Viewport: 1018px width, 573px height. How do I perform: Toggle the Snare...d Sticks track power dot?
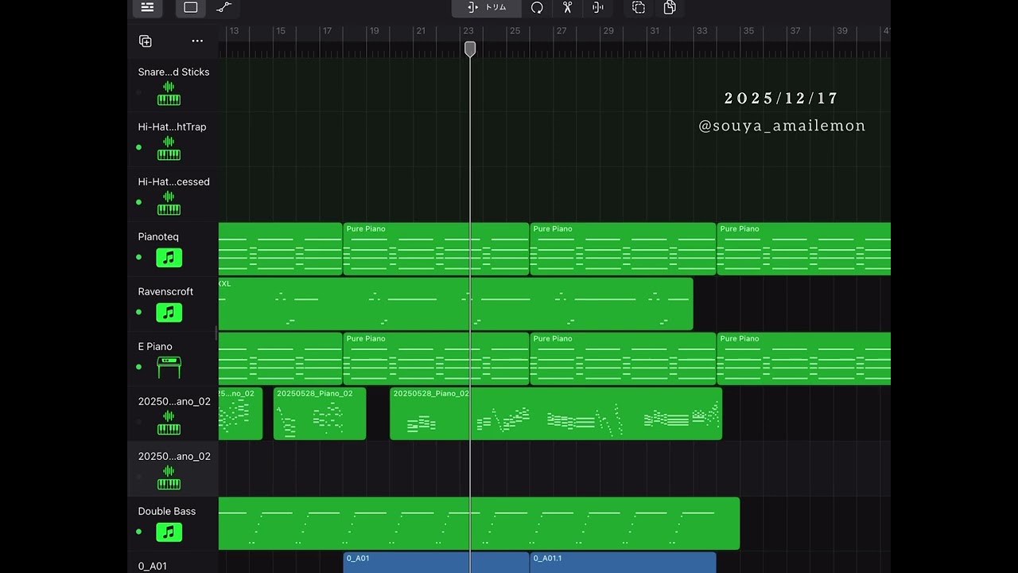(x=139, y=92)
